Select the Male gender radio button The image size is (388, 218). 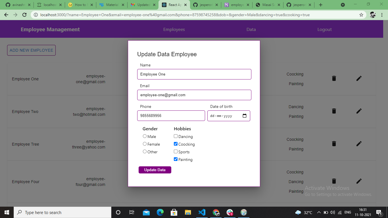145,136
